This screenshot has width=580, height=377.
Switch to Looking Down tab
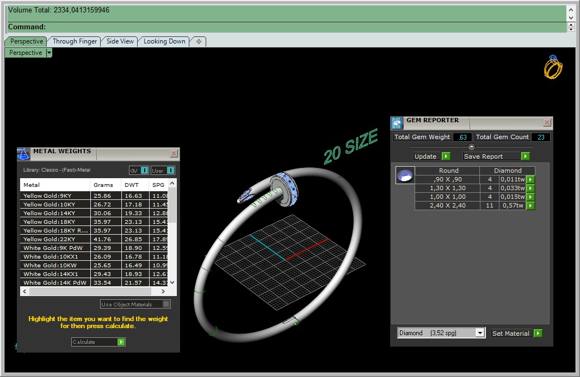click(x=164, y=41)
